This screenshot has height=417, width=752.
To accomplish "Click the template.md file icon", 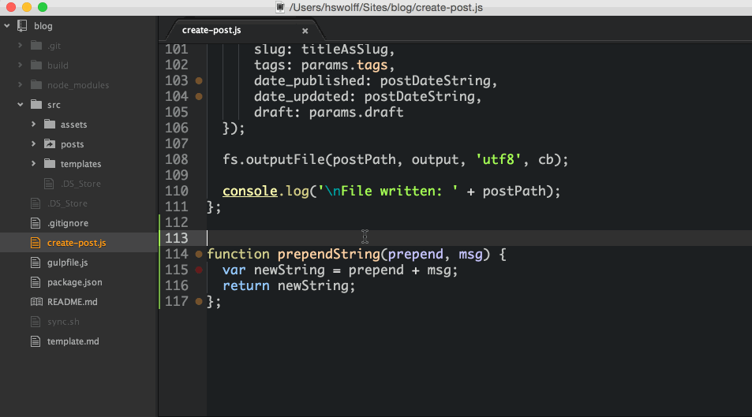I will click(36, 341).
